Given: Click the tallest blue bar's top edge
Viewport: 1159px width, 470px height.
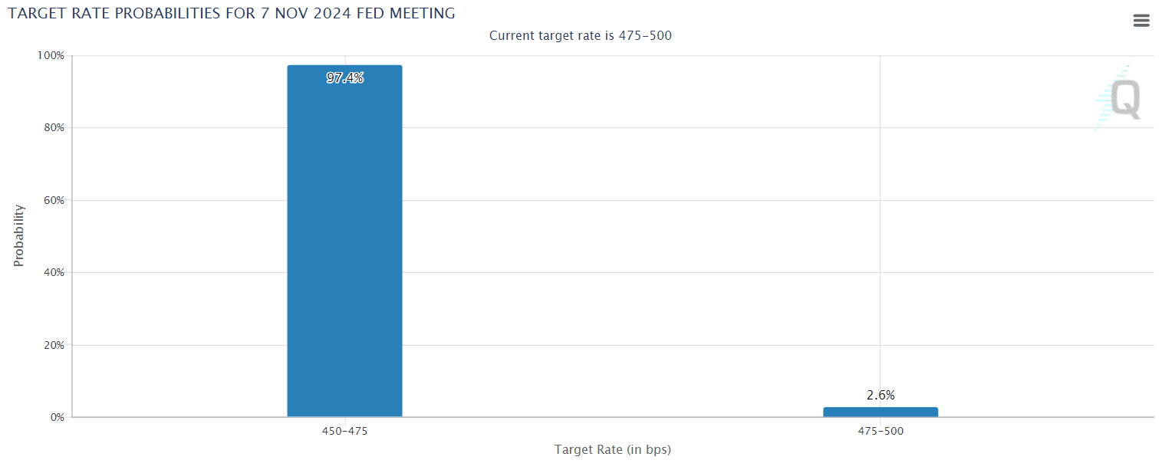Looking at the screenshot, I should (x=344, y=65).
